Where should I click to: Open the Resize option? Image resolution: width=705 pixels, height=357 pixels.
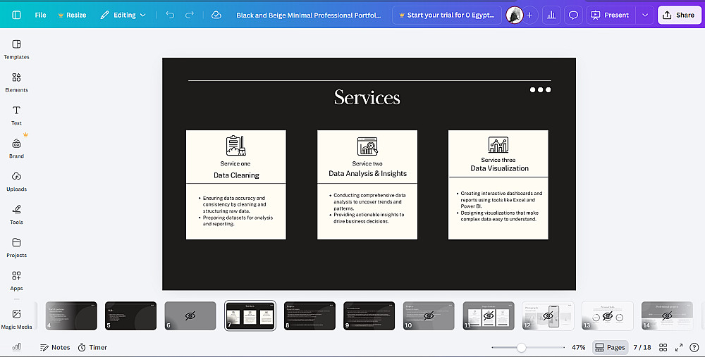coord(72,15)
